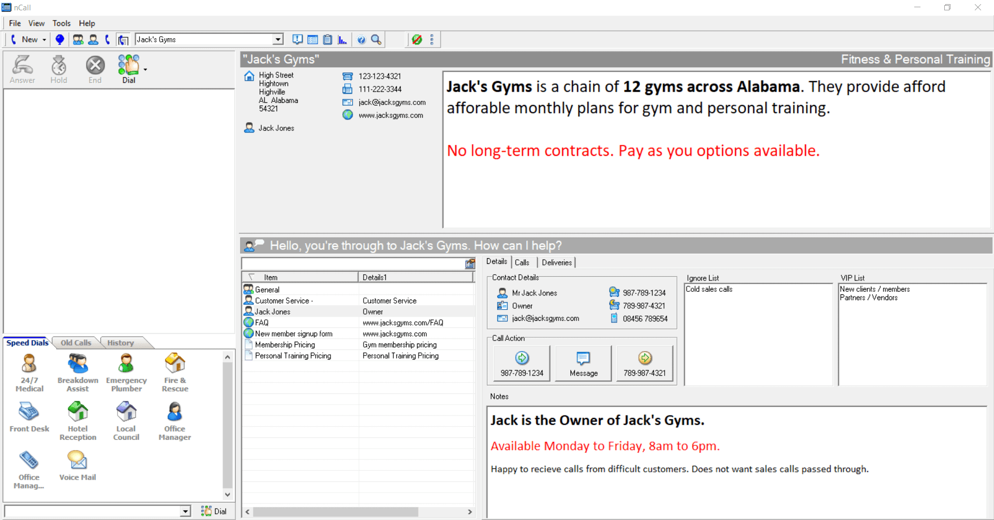The height and width of the screenshot is (520, 994).
Task: Click the blue help question mark icon
Action: coord(362,39)
